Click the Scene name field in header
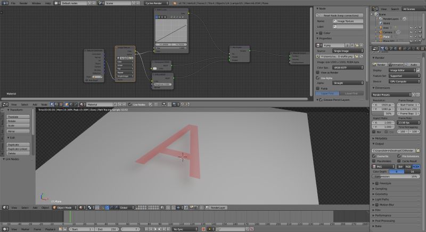Image resolution: width=426 pixels, height=232 pixels. (x=118, y=3)
